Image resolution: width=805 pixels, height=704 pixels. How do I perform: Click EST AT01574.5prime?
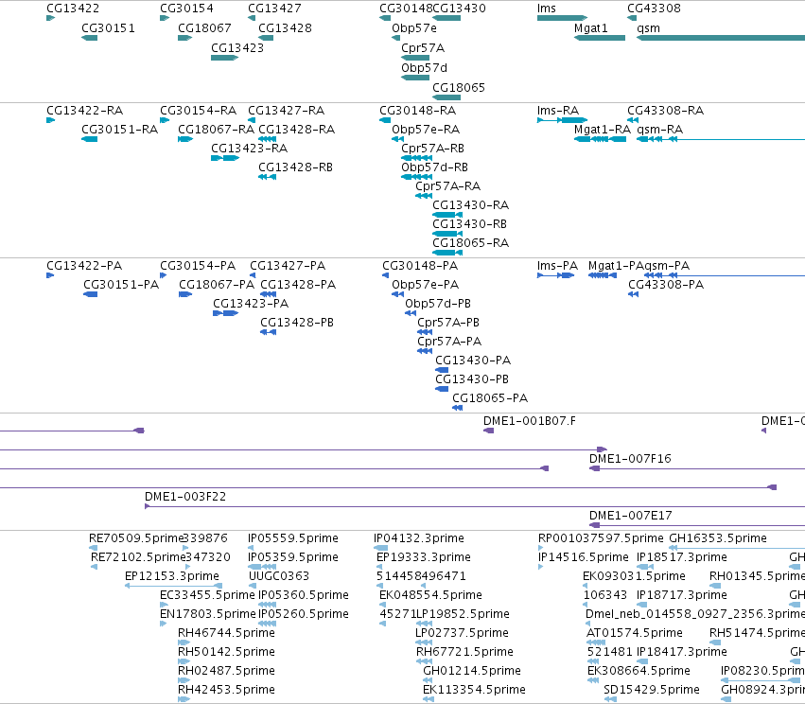(x=635, y=634)
